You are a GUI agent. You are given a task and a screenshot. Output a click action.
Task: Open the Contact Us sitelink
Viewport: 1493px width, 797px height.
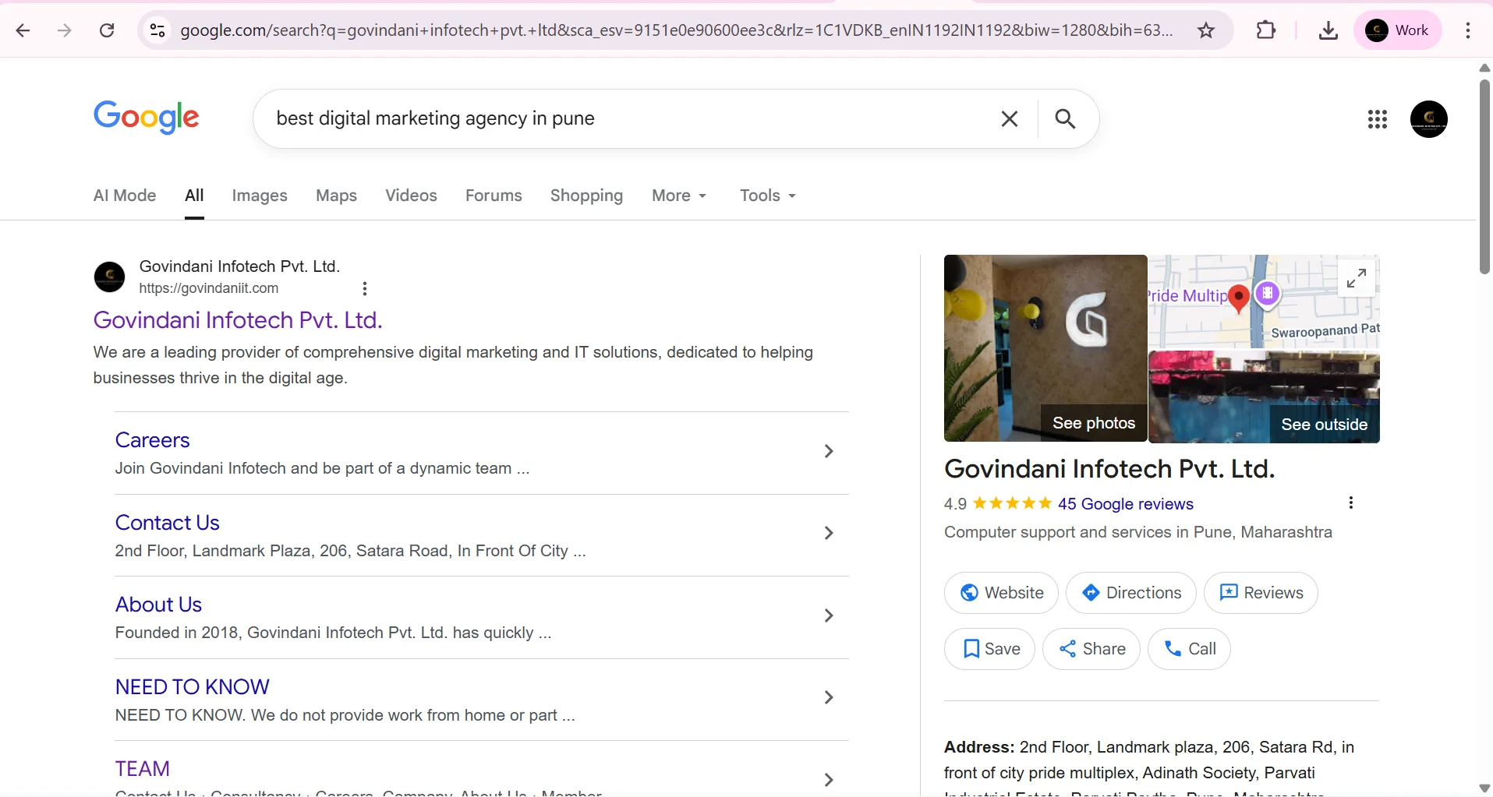coord(167,523)
